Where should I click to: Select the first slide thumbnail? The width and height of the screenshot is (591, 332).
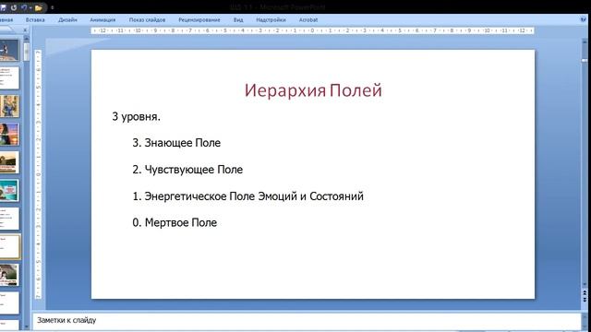point(9,50)
